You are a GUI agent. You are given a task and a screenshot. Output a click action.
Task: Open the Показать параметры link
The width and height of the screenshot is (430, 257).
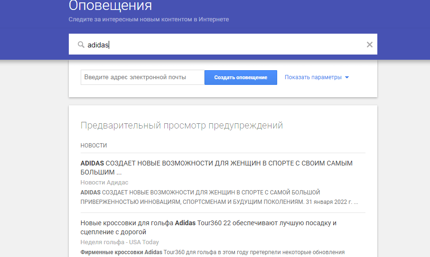point(313,77)
